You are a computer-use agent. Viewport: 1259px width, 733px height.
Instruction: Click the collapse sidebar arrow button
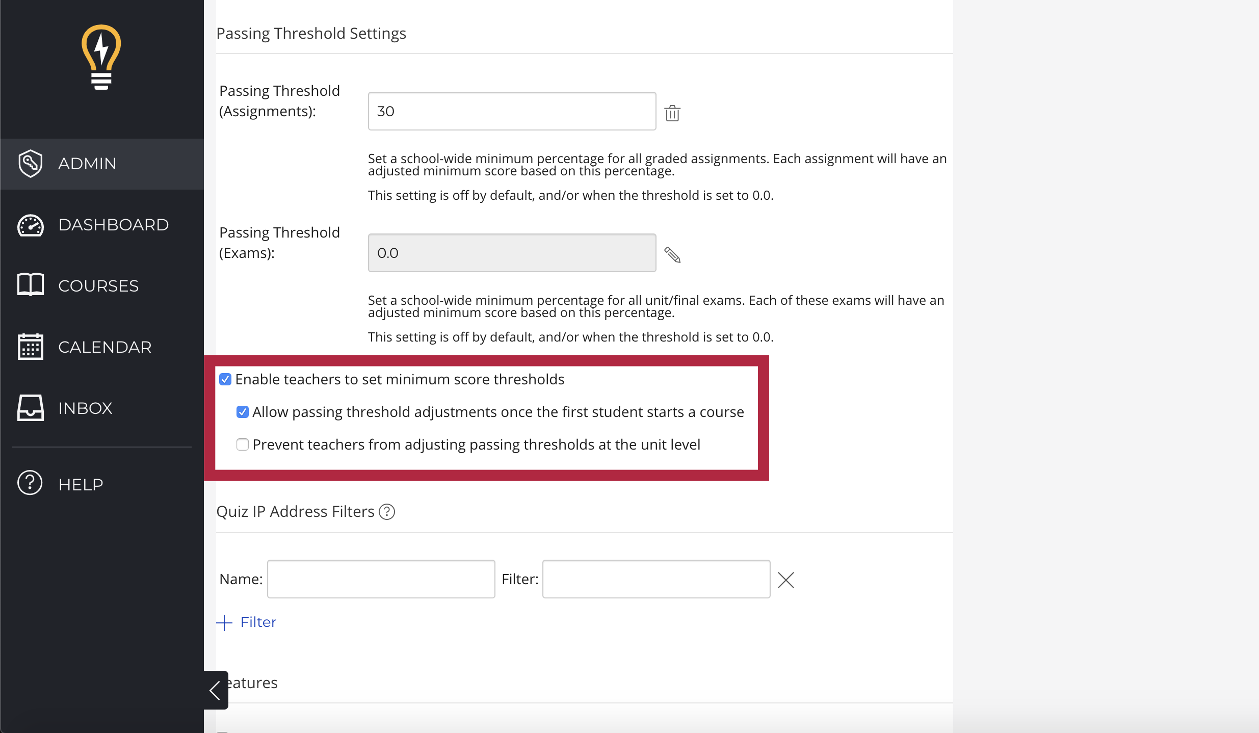(x=215, y=690)
